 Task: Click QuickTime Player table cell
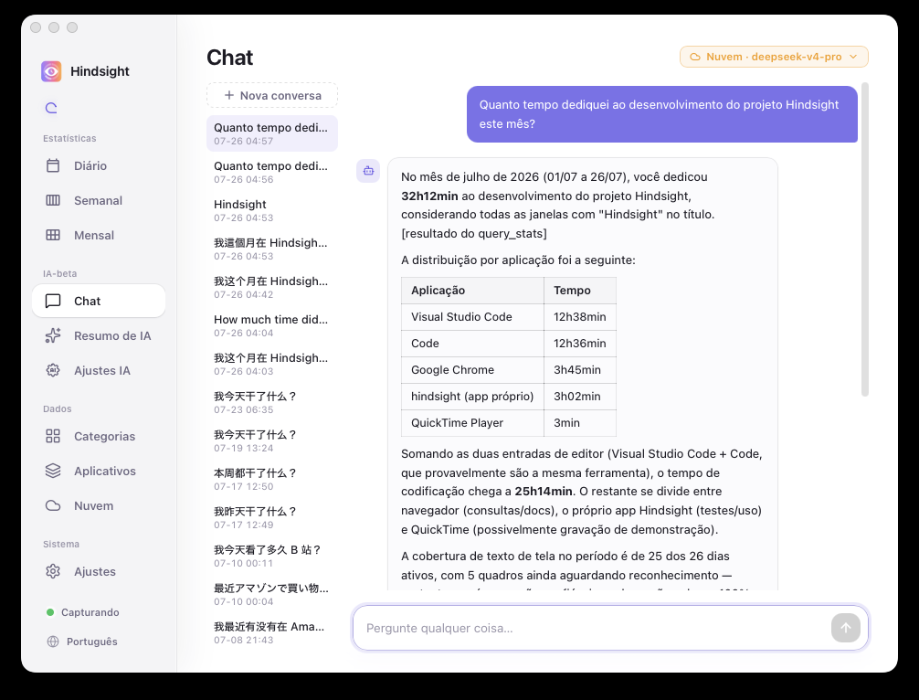click(472, 423)
